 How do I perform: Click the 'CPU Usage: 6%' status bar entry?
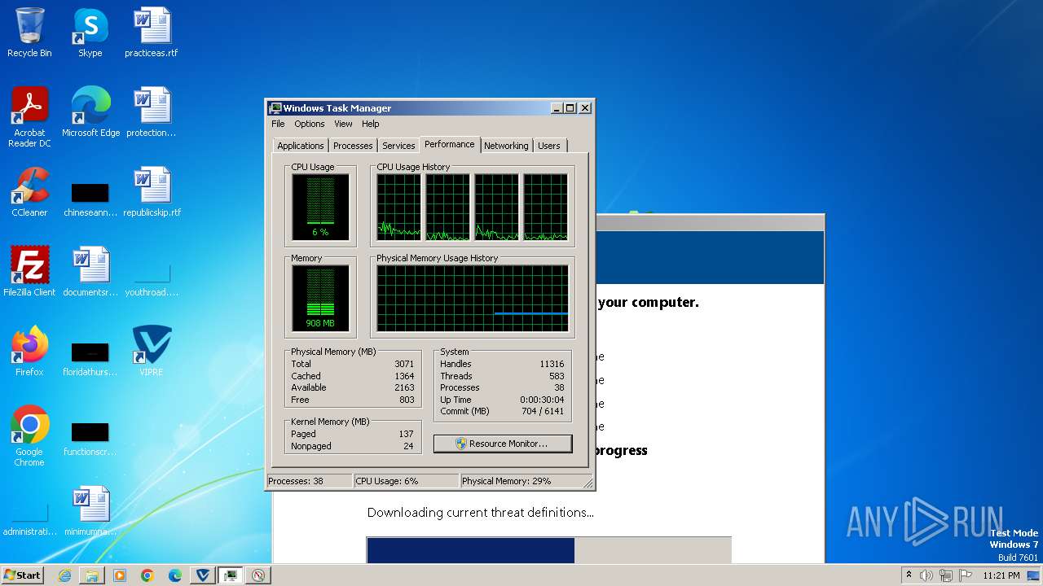click(406, 481)
